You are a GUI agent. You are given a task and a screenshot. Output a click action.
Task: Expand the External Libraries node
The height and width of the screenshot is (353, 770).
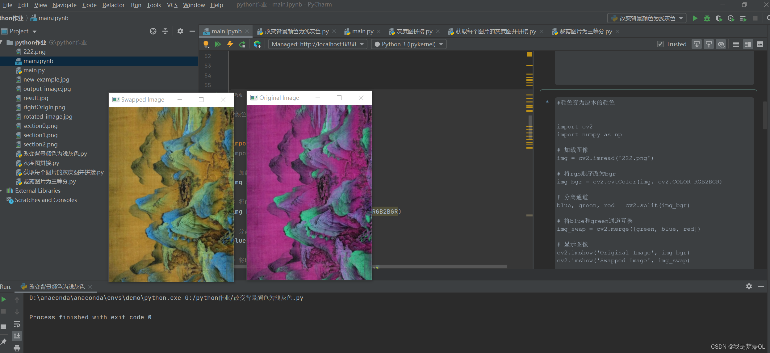pos(2,191)
